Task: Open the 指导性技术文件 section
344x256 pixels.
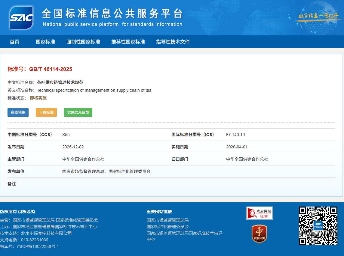Action: 173,42
